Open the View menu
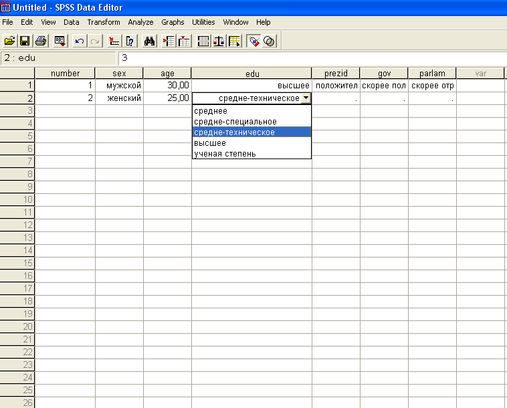 [48, 22]
